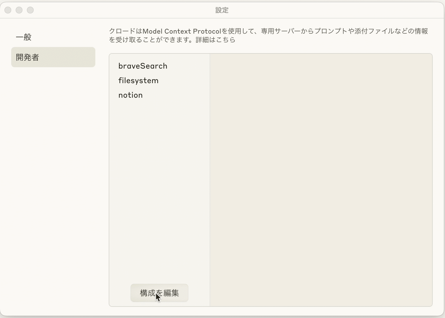
Task: Open the 詳細はこちら link
Action: (215, 40)
